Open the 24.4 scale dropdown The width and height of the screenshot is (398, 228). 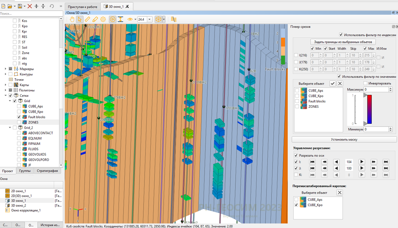pyautogui.click(x=150, y=19)
